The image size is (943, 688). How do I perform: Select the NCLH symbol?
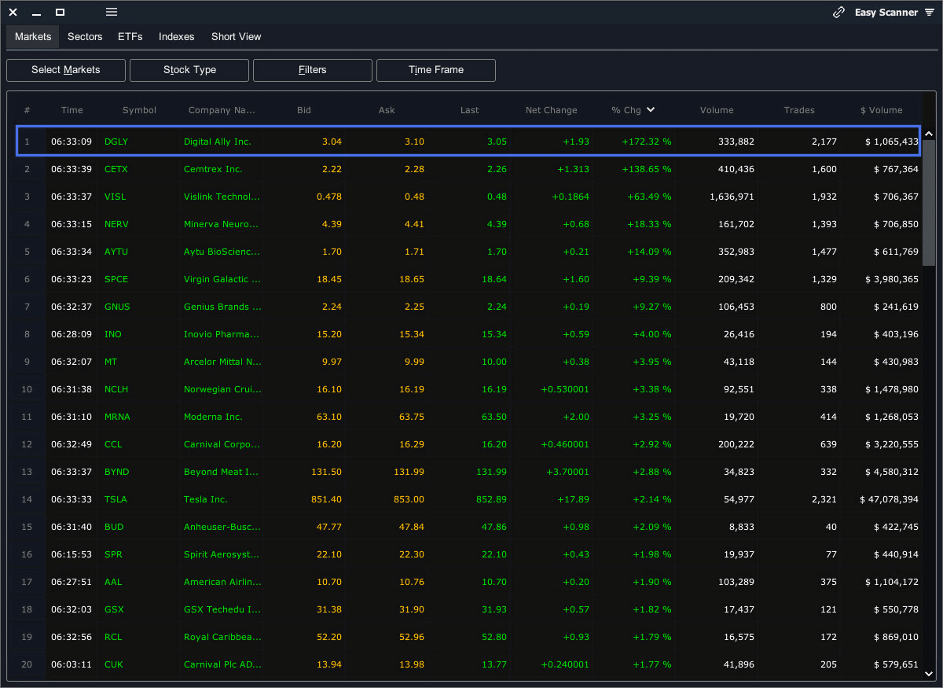click(117, 389)
